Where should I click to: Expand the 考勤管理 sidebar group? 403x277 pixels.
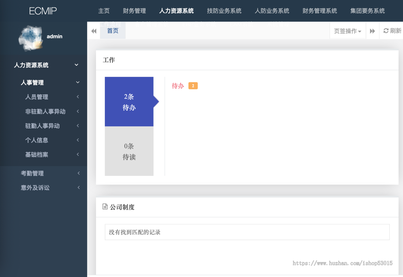tap(44, 173)
